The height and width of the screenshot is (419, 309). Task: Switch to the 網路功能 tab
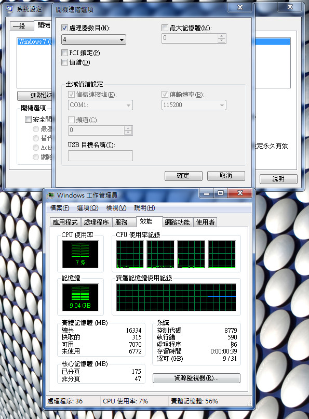pos(177,222)
